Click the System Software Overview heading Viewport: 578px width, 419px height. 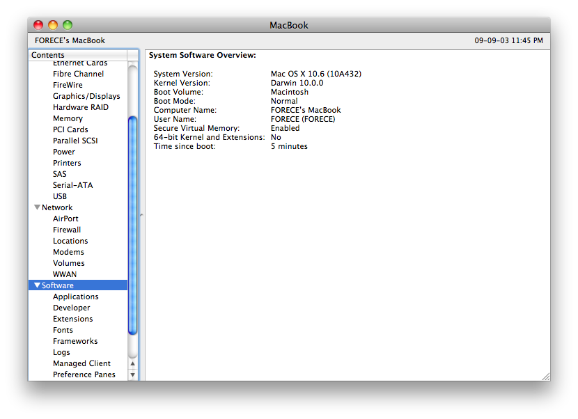pyautogui.click(x=203, y=55)
